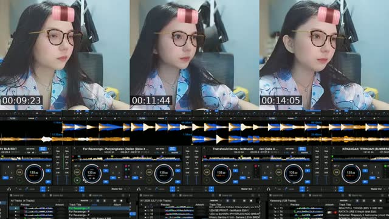Select the Karawang (128 Tracks) playlist header
The width and height of the screenshot is (389, 219).
pos(283,201)
